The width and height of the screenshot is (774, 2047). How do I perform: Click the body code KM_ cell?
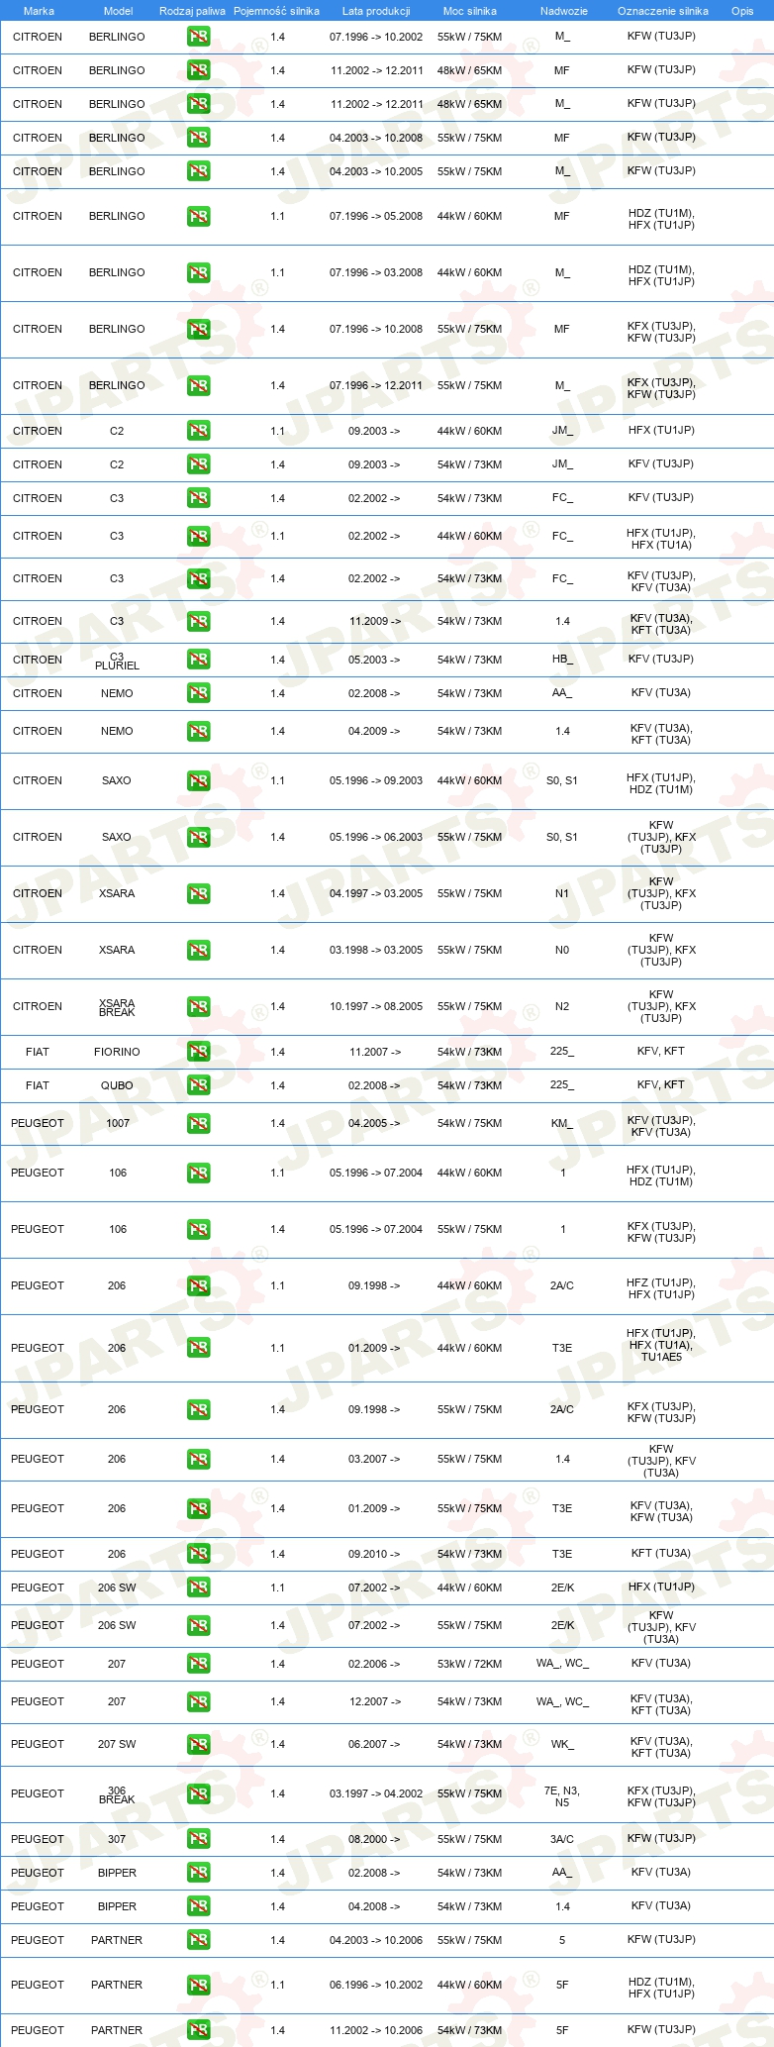click(x=562, y=1123)
